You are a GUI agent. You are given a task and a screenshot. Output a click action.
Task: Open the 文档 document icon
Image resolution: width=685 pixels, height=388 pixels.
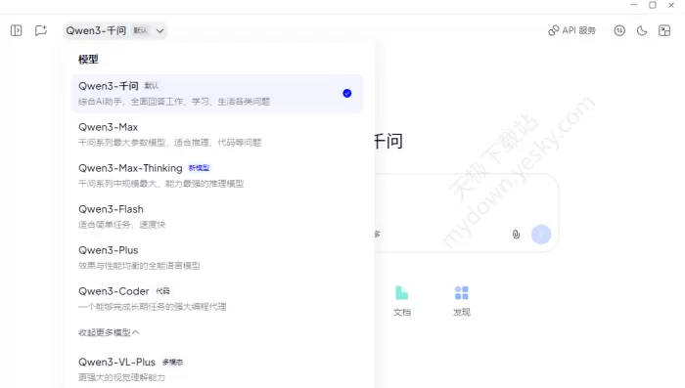coord(402,301)
